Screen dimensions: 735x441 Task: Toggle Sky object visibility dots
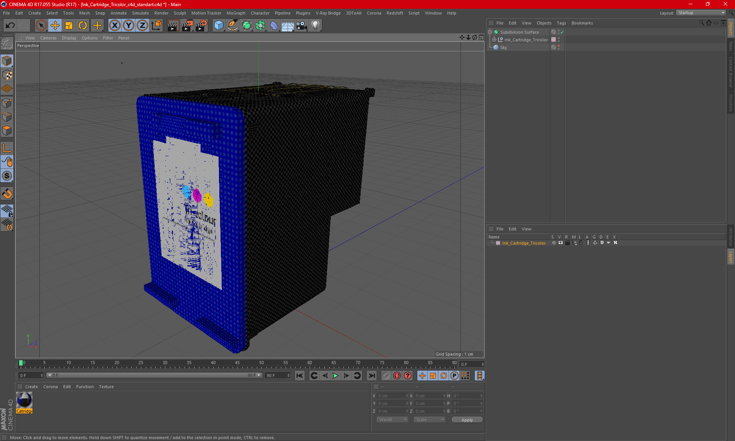[x=559, y=47]
